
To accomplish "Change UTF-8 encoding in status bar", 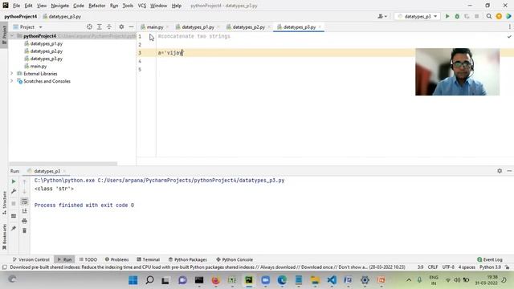I will click(x=448, y=267).
